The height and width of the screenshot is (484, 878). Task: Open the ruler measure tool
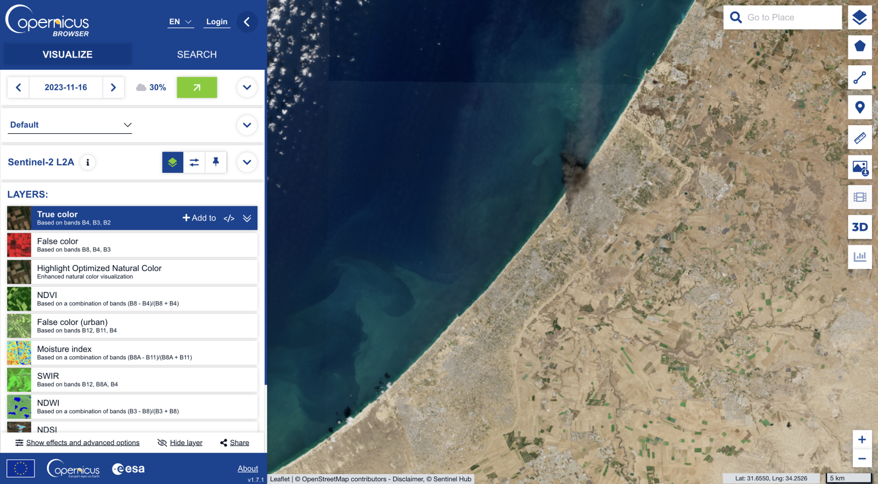pos(859,138)
